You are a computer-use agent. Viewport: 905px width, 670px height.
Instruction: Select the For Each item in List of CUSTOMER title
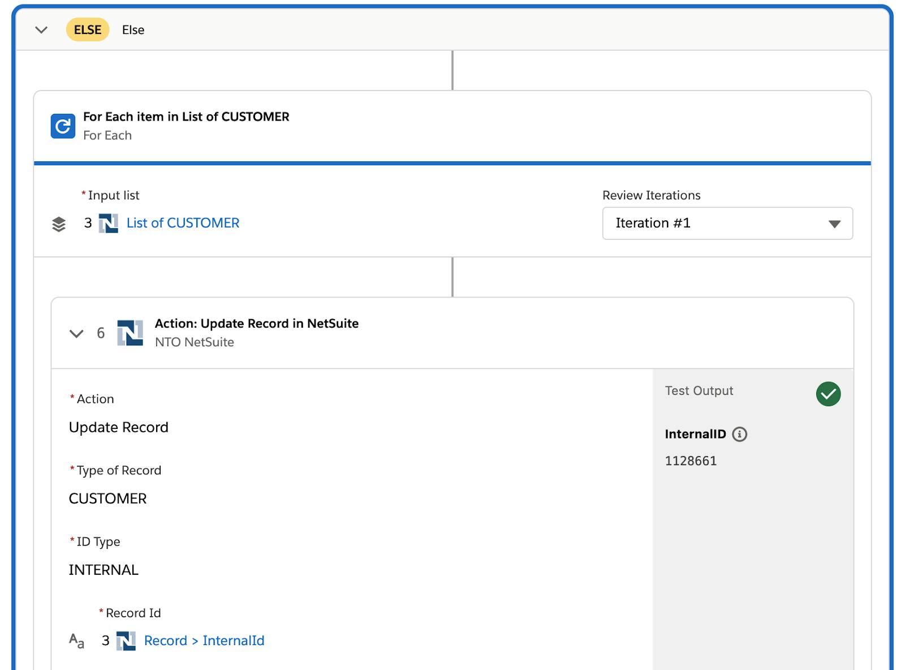point(186,117)
